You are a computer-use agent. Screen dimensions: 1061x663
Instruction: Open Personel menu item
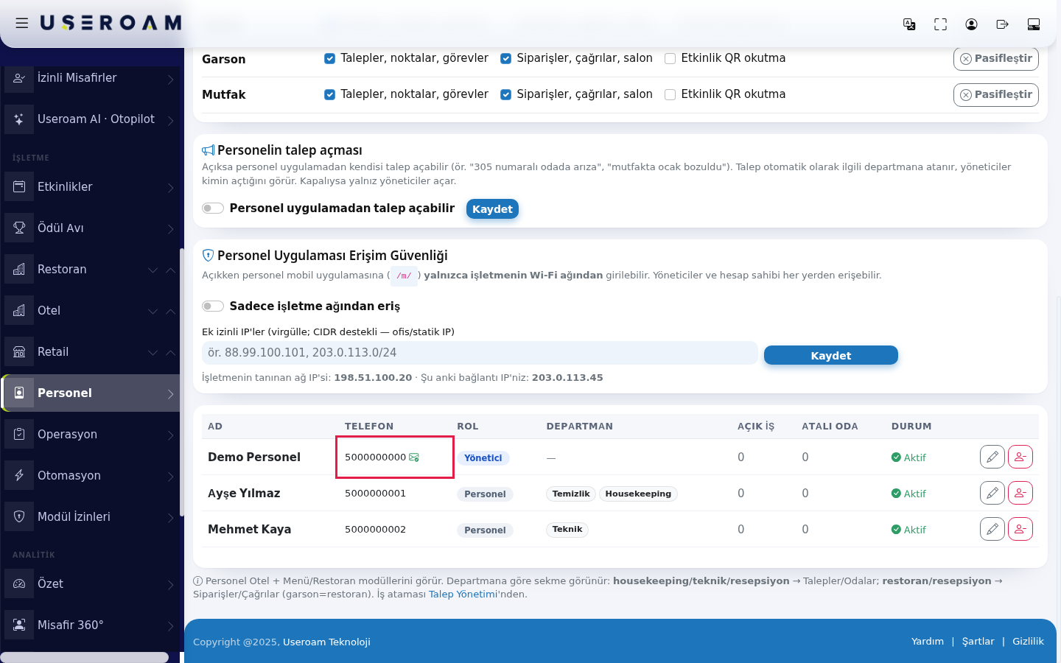[91, 393]
